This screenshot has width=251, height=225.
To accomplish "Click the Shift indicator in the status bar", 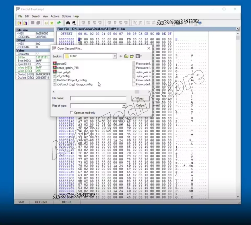I will coord(21,202).
